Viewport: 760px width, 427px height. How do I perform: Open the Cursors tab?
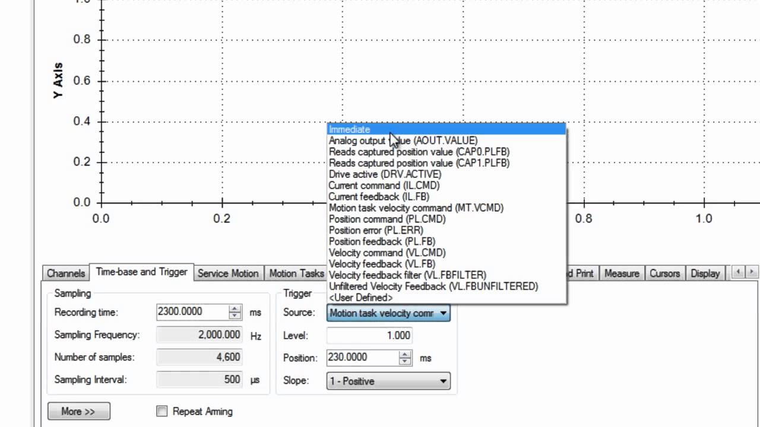pos(664,273)
